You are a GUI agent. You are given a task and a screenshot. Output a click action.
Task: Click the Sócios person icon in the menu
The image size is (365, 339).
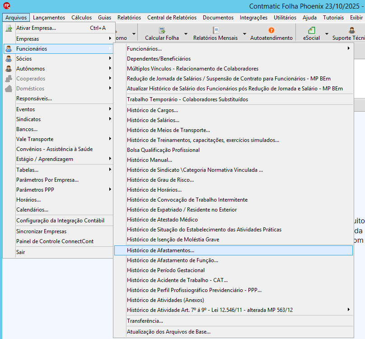9,59
